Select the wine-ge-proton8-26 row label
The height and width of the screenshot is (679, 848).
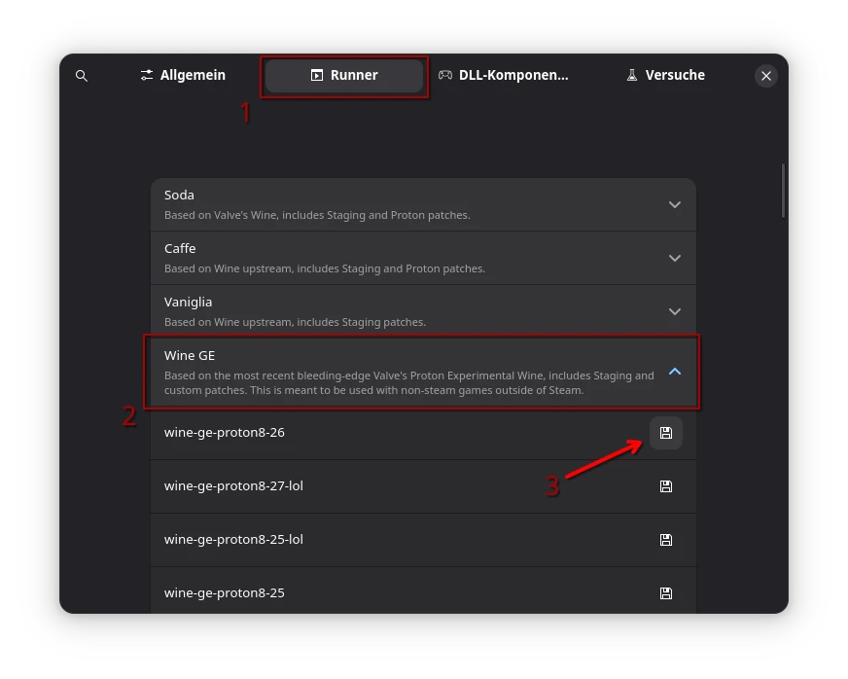[x=225, y=433]
